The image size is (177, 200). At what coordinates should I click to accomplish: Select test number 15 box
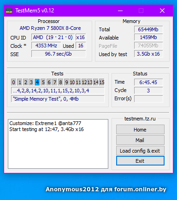pos(101,82)
